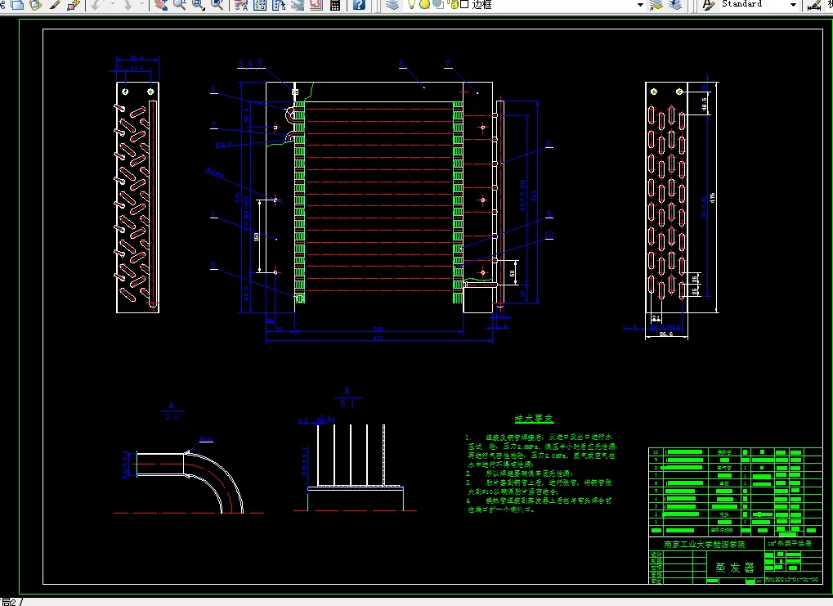Open the Dimension Style icon
The image size is (833, 606).
(814, 4)
